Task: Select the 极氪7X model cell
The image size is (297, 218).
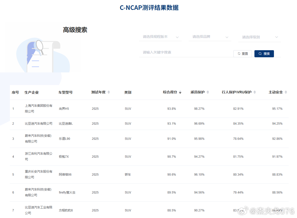Action: click(x=64, y=157)
